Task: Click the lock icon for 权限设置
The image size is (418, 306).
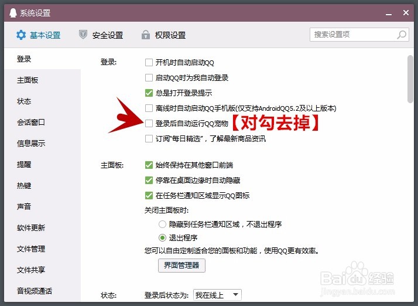Action: pos(146,35)
